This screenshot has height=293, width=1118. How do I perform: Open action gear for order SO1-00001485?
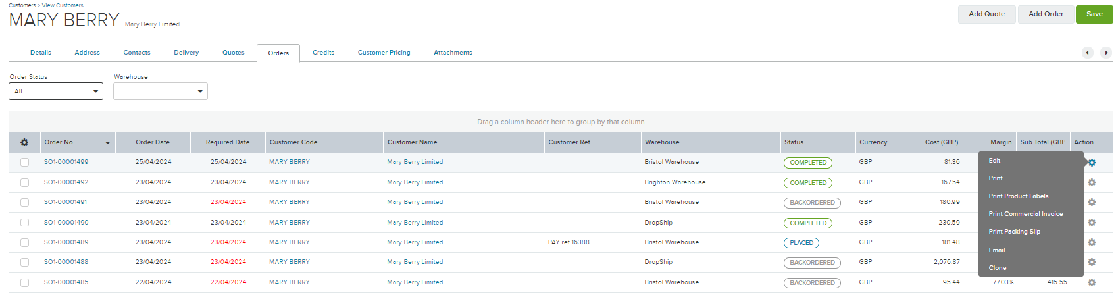pos(1092,282)
